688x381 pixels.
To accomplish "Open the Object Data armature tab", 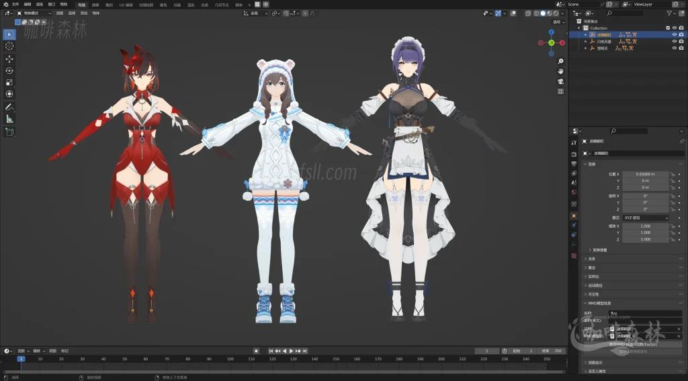I will pos(574,245).
